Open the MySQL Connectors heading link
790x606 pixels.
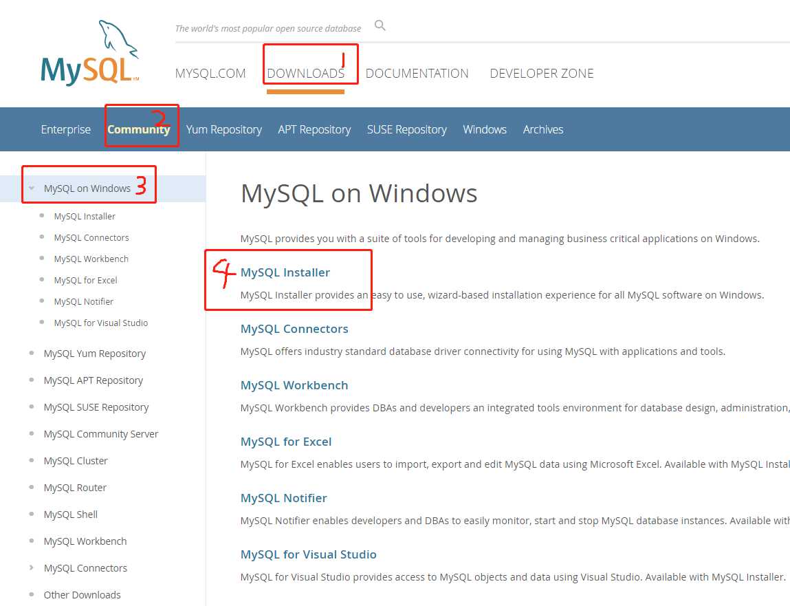point(294,329)
